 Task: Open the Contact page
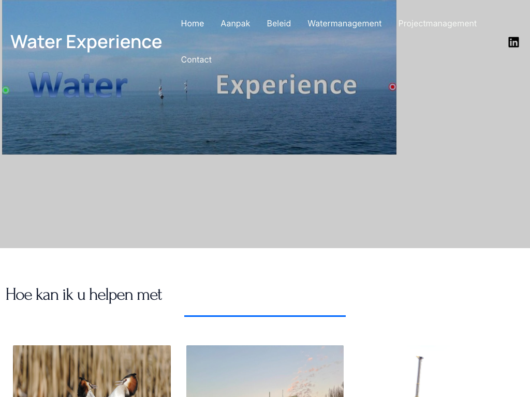point(196,60)
